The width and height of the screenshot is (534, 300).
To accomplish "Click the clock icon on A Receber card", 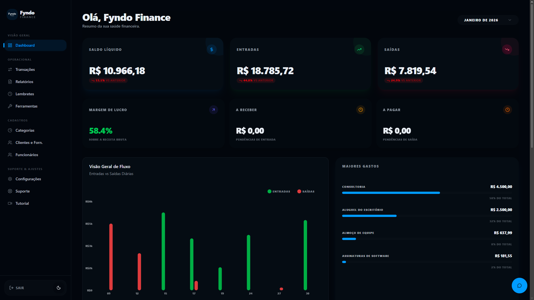I will click(x=361, y=110).
